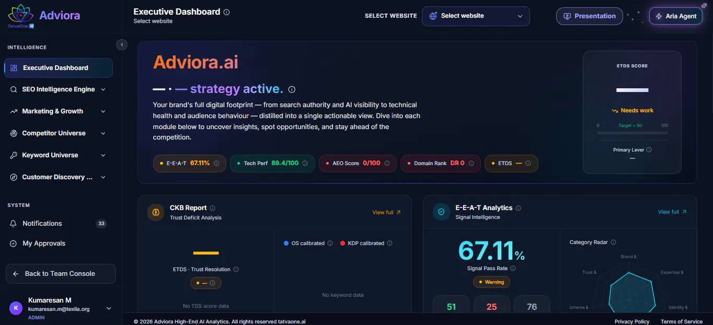Click the info icon beside Executive Dashboard title
The image size is (713, 325).
[x=226, y=12]
